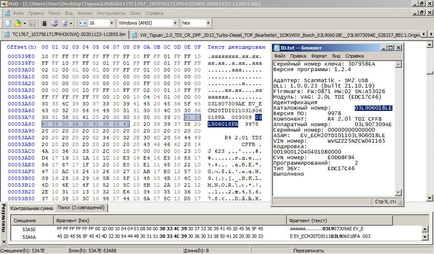Click the bytes-per-row width icon

coord(82,23)
